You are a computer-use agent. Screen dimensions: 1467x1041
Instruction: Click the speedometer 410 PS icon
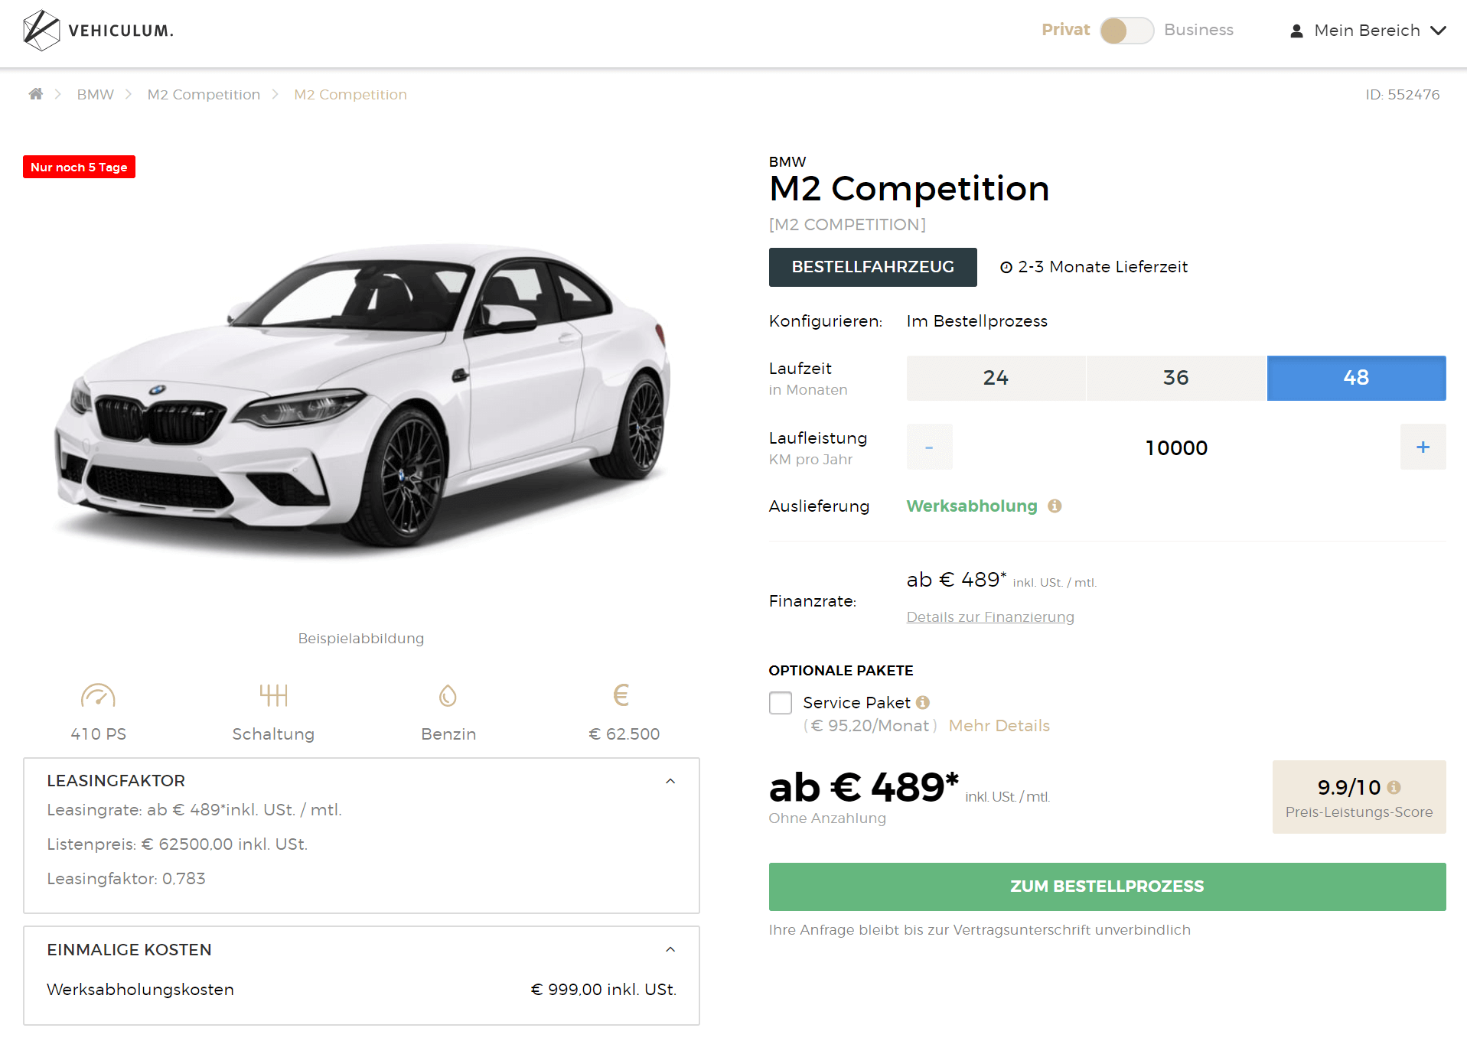[x=98, y=695]
